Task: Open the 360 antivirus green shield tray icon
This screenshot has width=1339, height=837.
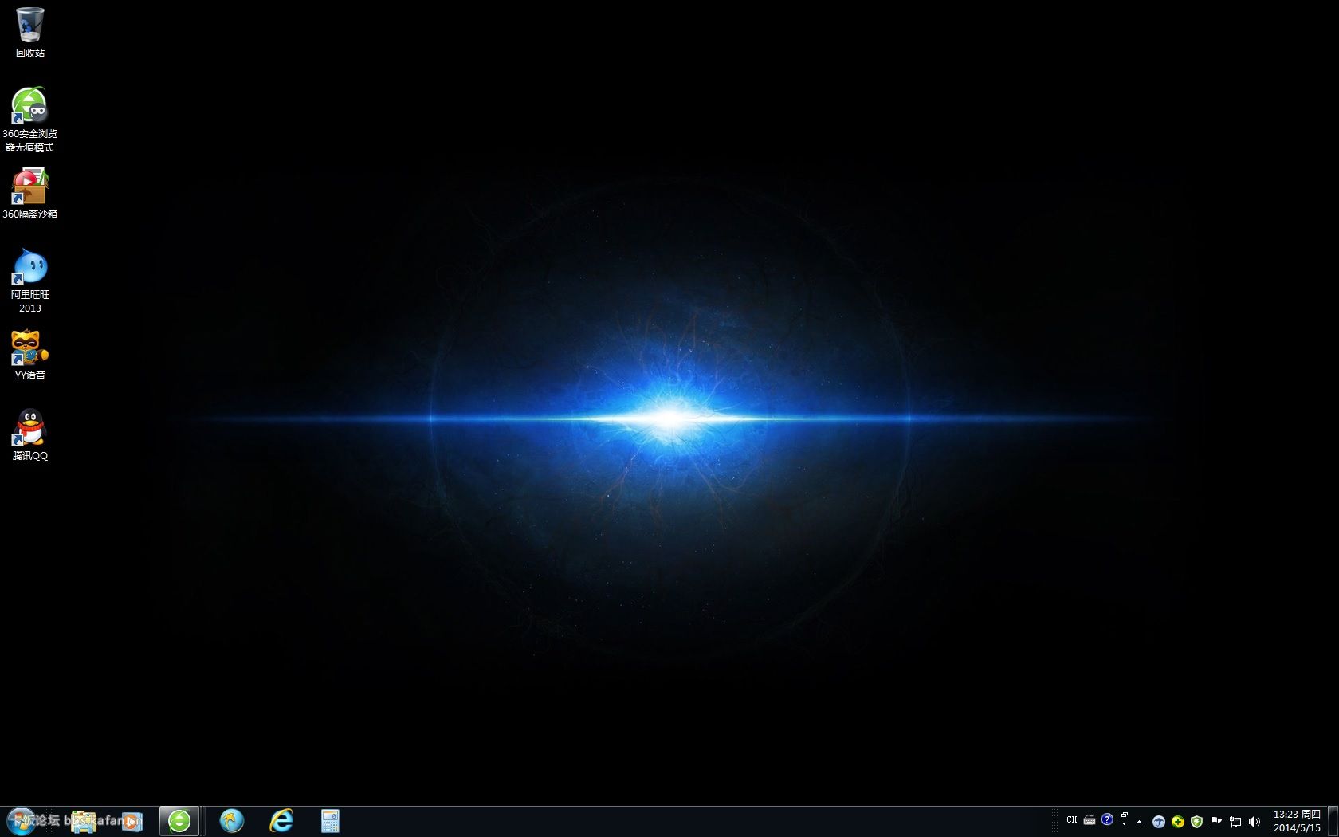Action: pyautogui.click(x=1196, y=822)
